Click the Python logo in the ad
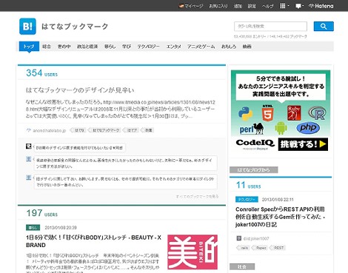348x273 pixels. (245, 113)
